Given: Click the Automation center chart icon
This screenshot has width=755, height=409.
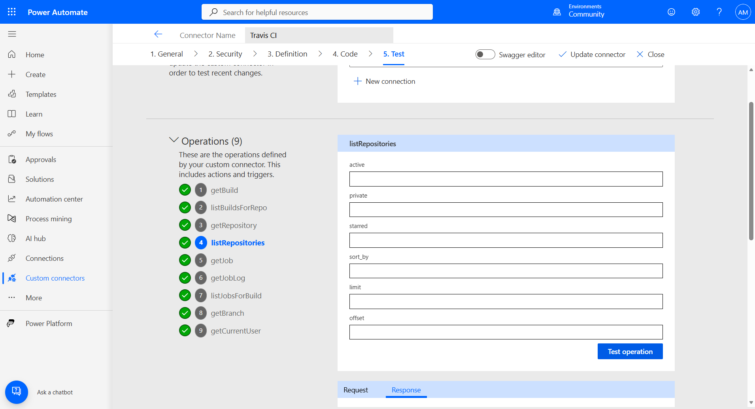Looking at the screenshot, I should point(12,199).
